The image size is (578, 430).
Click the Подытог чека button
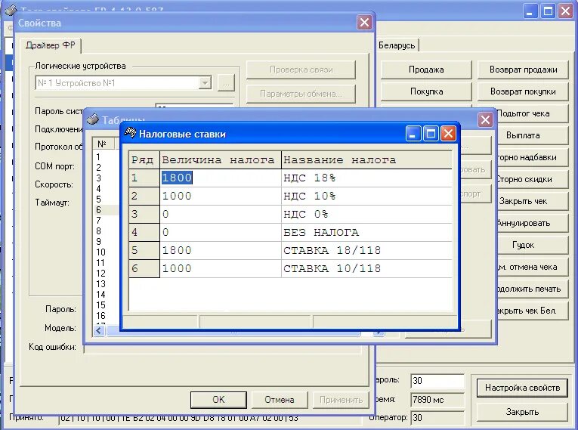click(x=532, y=113)
